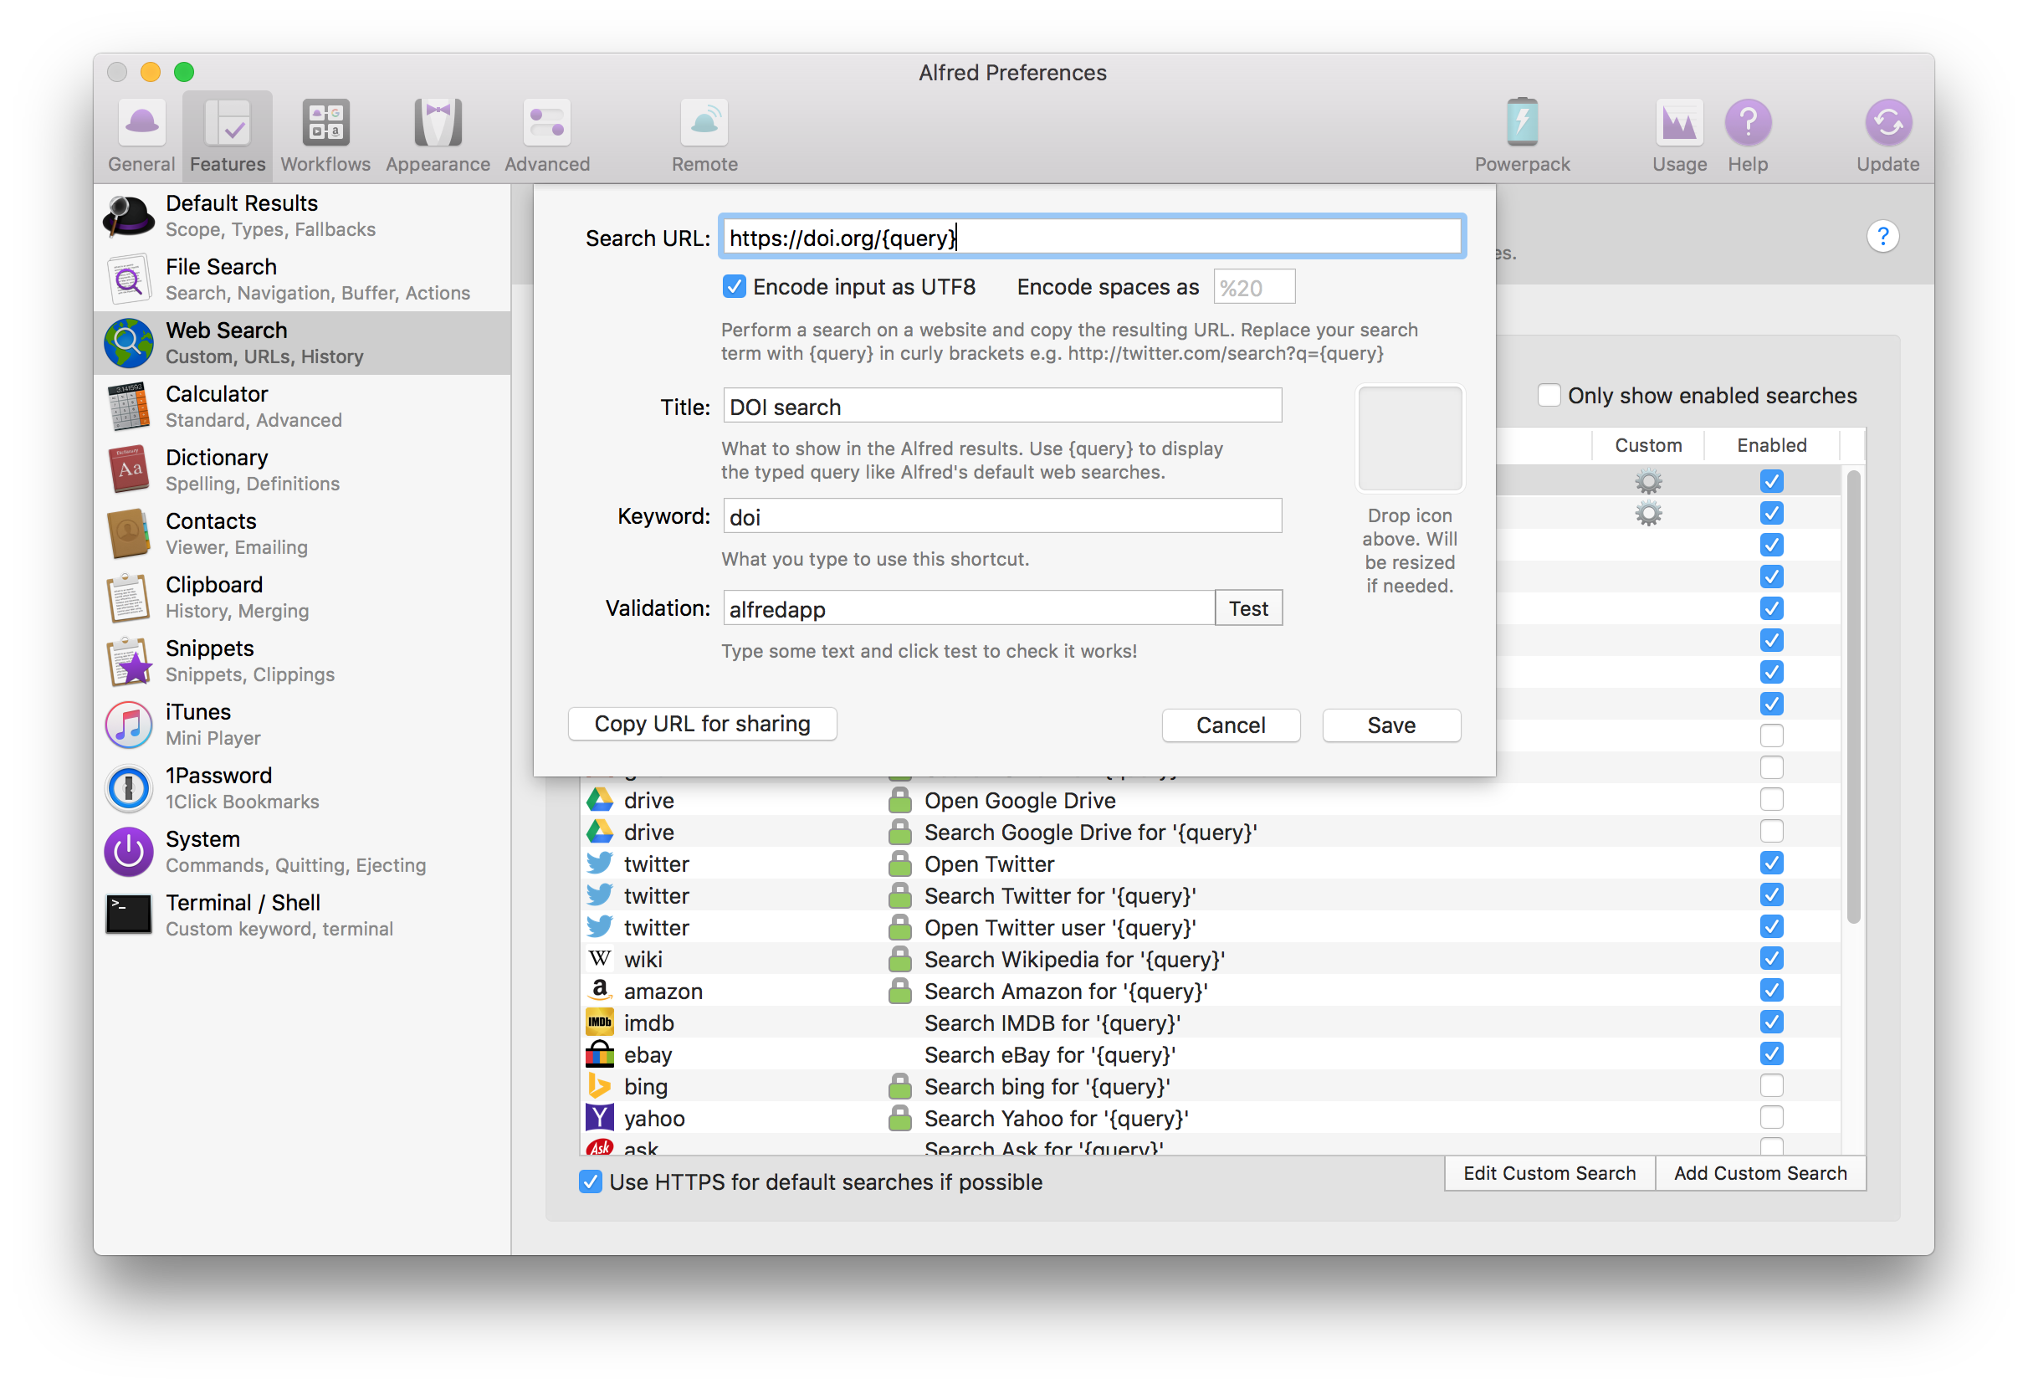The width and height of the screenshot is (2028, 1389).
Task: Toggle the Encode input as UTF8 checkbox
Action: point(734,287)
